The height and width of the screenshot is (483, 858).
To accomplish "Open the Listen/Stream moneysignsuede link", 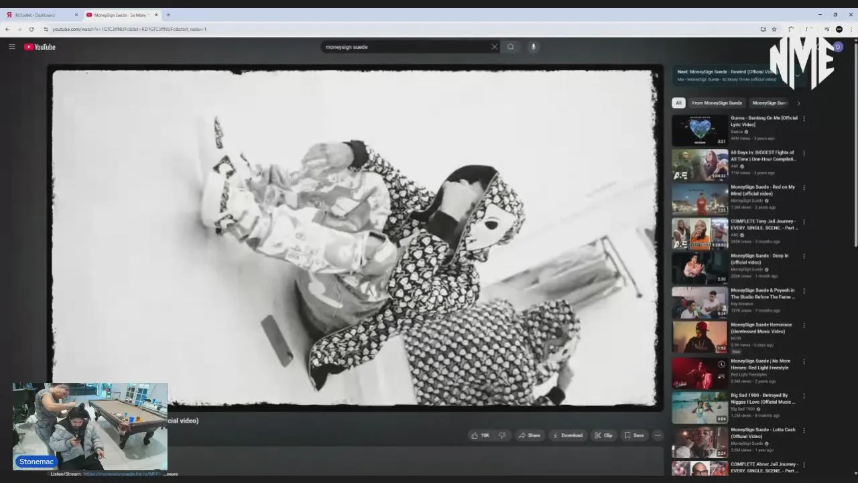I will click(x=121, y=474).
